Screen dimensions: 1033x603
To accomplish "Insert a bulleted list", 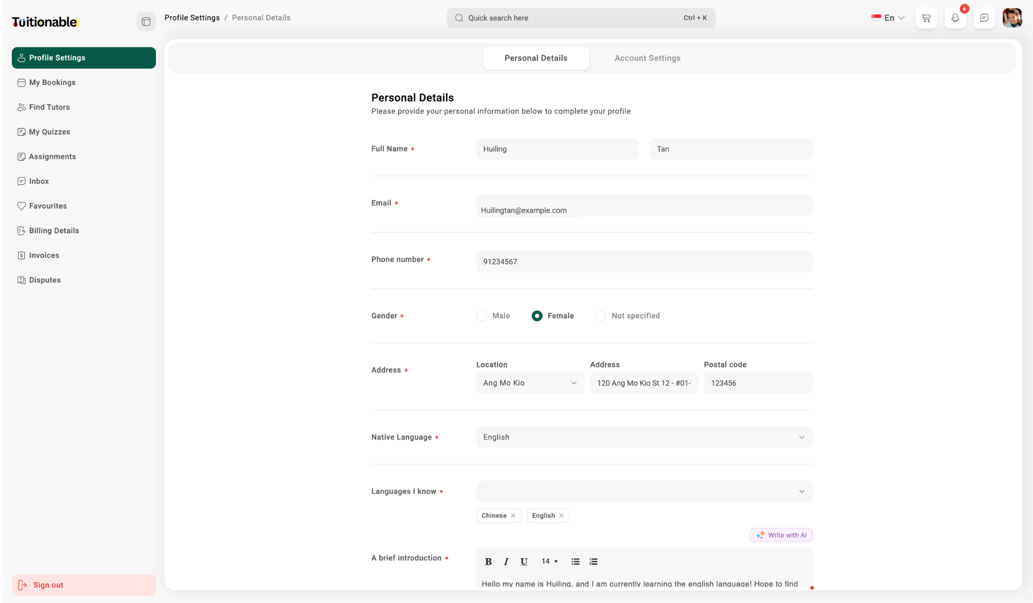I will tap(575, 562).
